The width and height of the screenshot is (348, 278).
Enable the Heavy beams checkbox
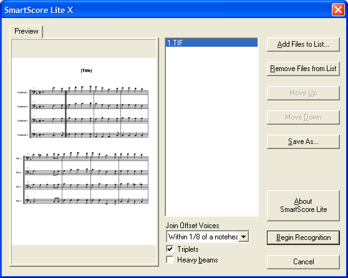click(170, 259)
